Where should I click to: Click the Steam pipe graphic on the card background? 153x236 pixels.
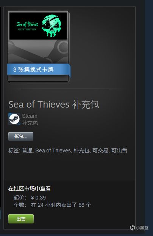point(38,51)
